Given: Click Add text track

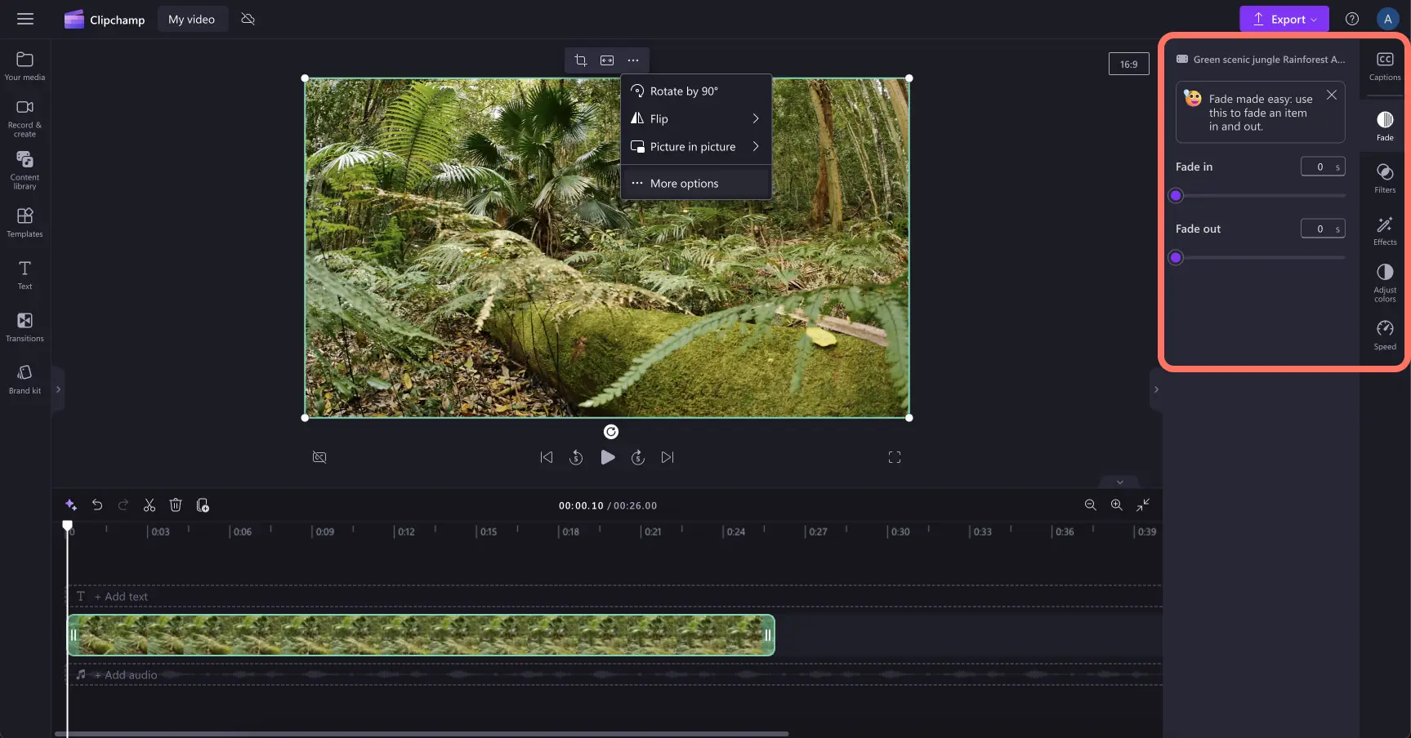Looking at the screenshot, I should point(121,597).
